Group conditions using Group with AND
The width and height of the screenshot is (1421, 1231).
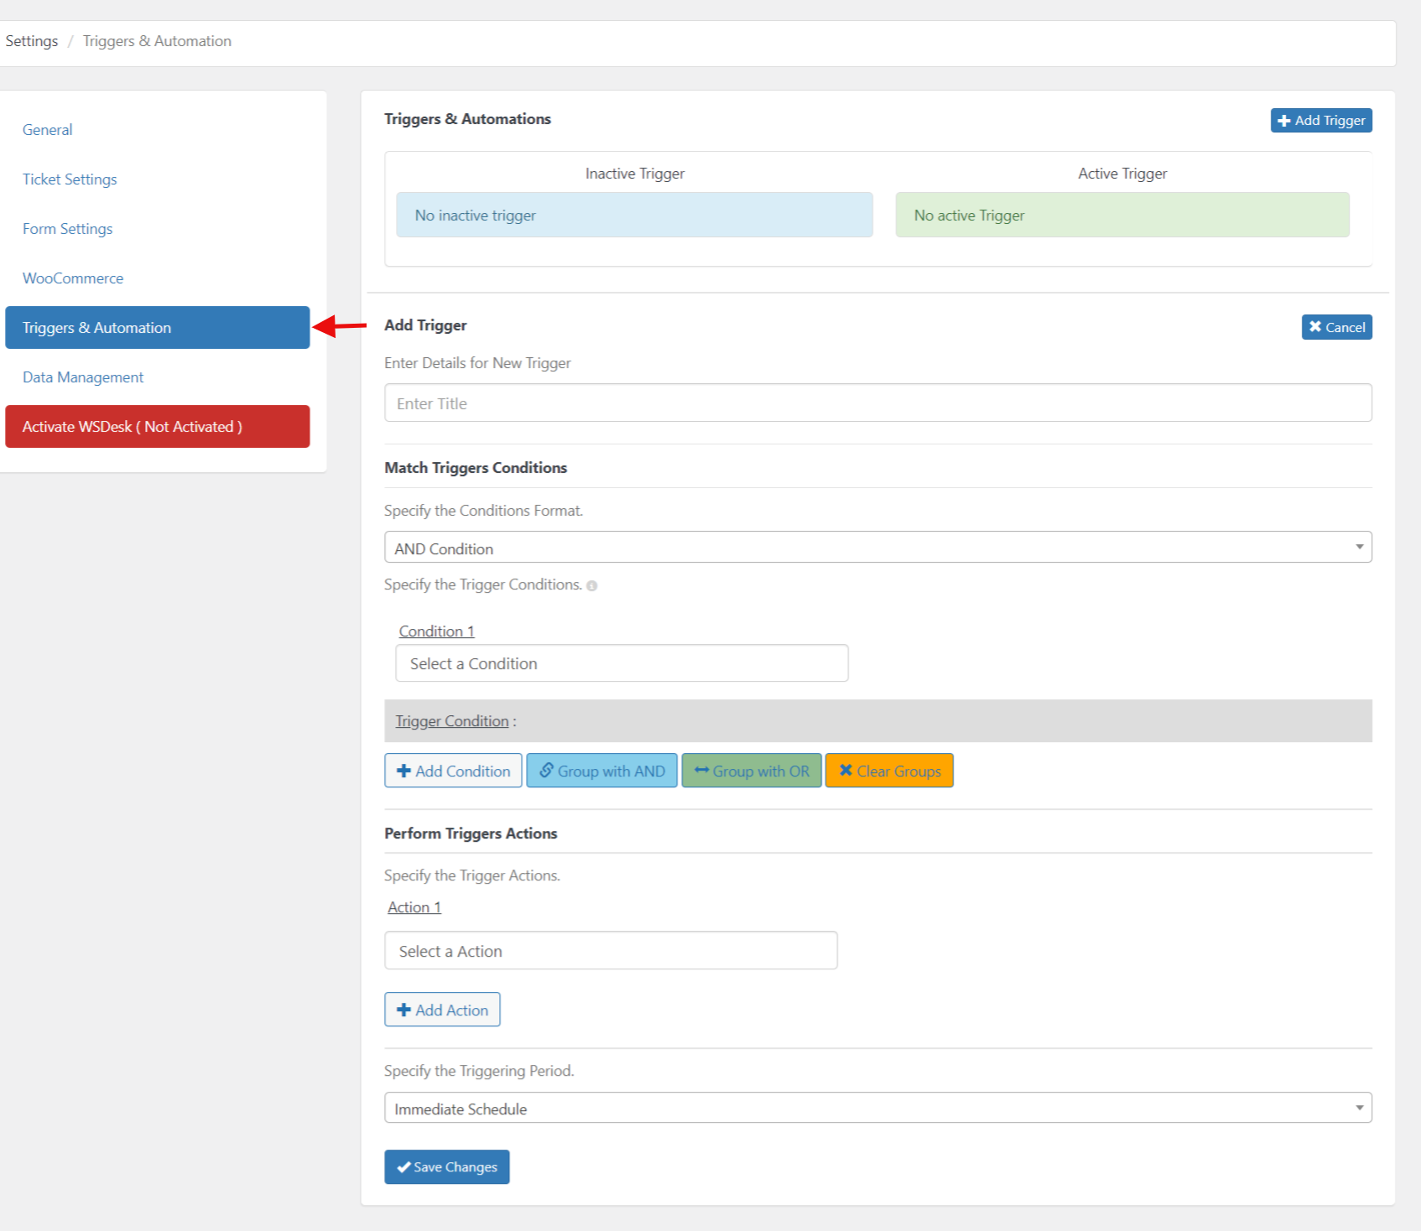pos(601,770)
